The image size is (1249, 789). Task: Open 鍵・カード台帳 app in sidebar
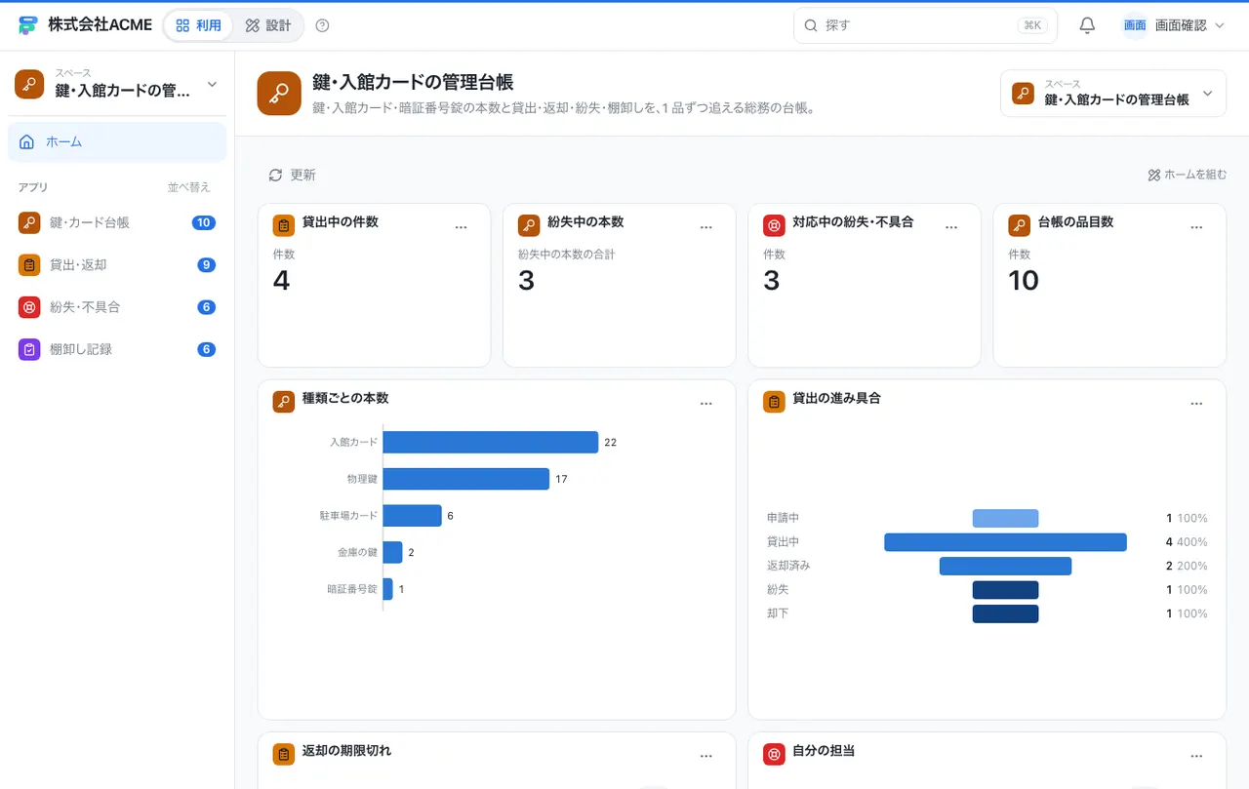tap(117, 222)
